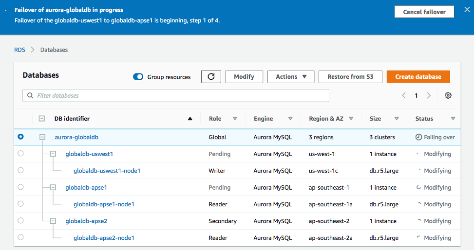Viewport: 474px width, 250px height.
Task: Open the globaldb-uswest1 cluster link
Action: coord(89,154)
